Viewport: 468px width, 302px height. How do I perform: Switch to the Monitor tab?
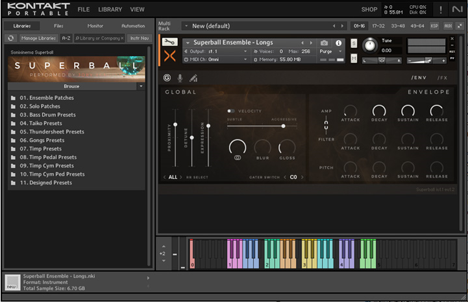coord(95,26)
